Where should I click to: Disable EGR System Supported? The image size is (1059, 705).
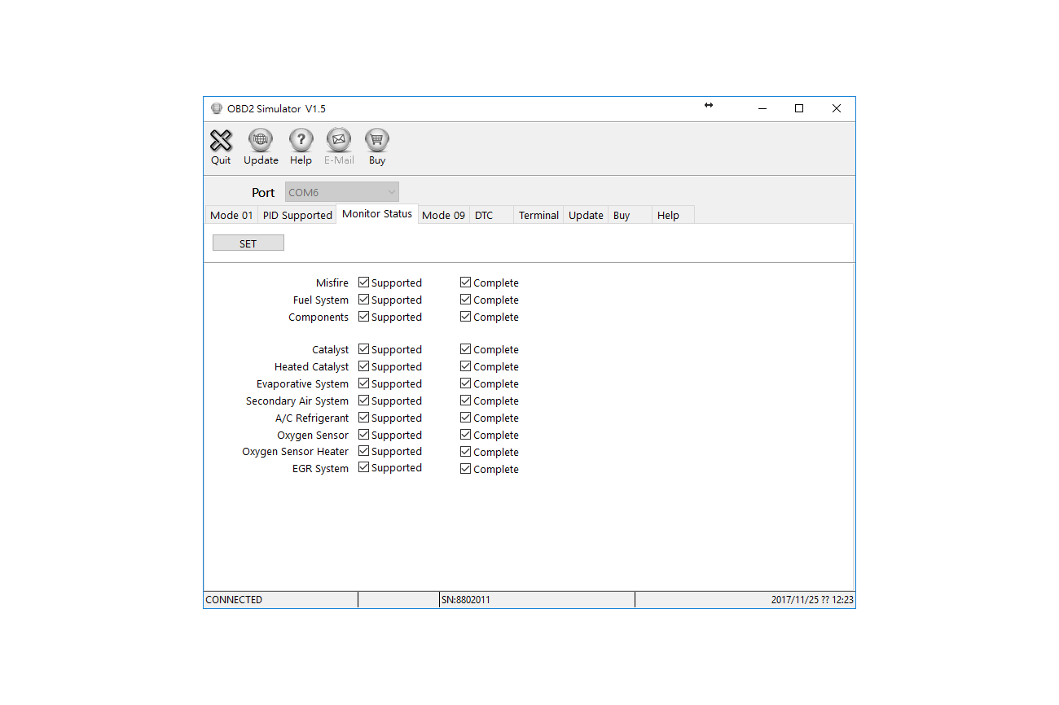tap(363, 467)
